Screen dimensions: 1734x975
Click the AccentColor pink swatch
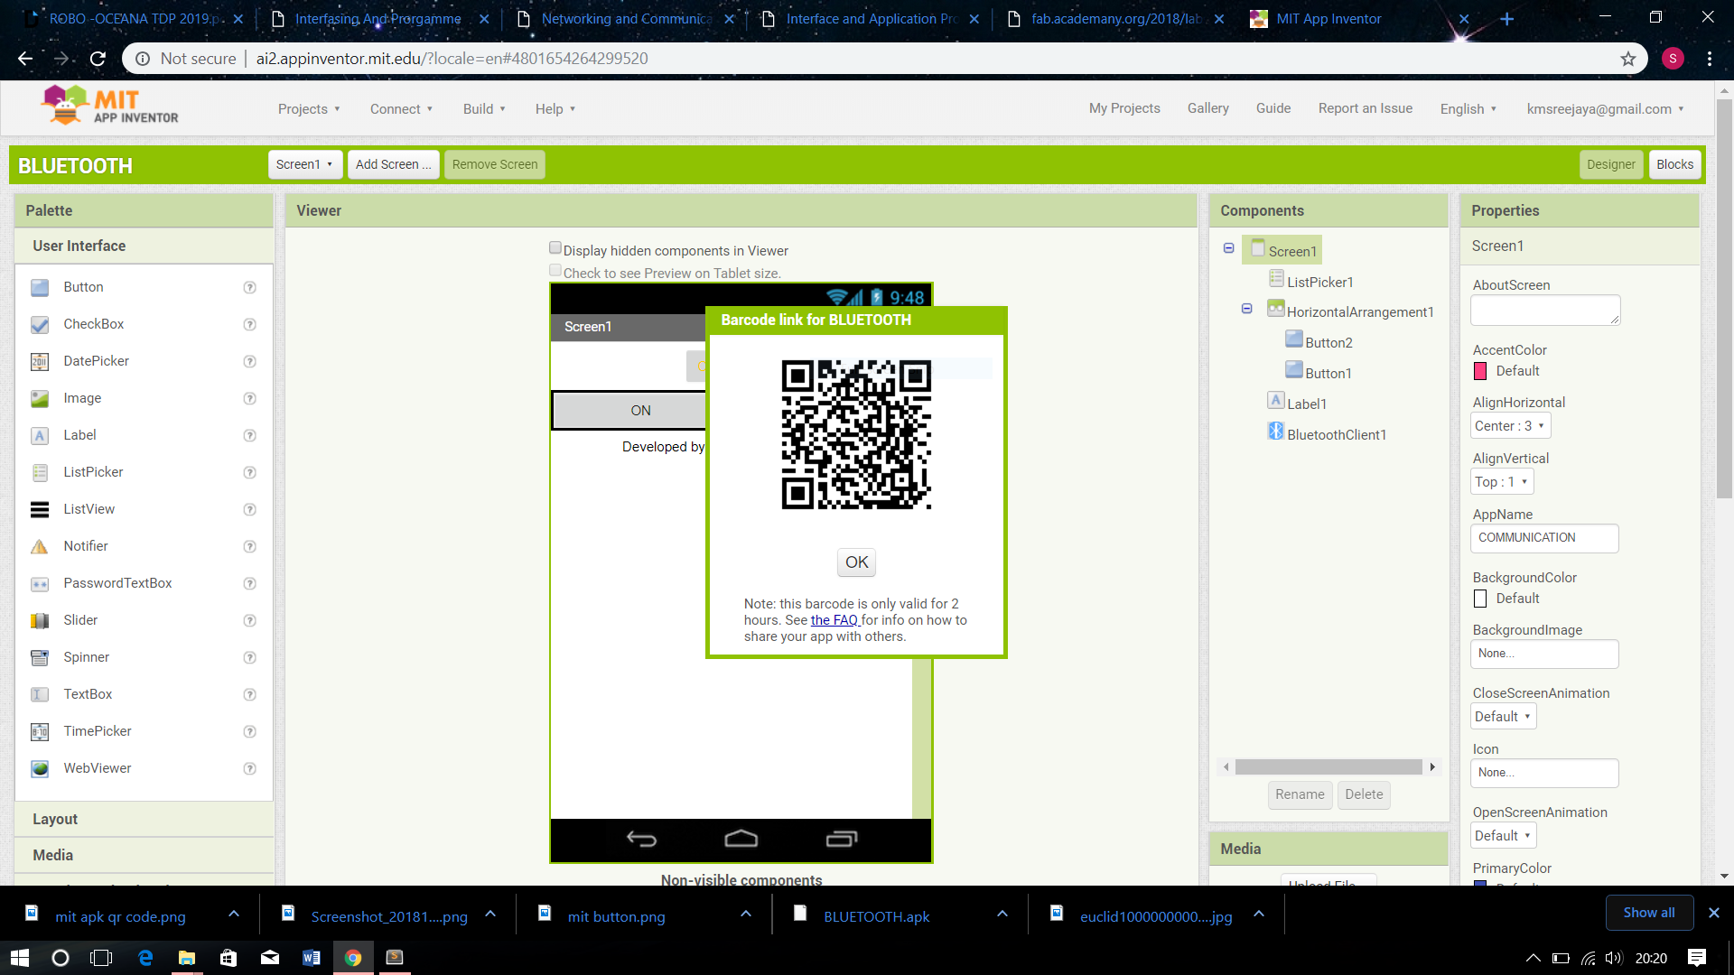1480,371
